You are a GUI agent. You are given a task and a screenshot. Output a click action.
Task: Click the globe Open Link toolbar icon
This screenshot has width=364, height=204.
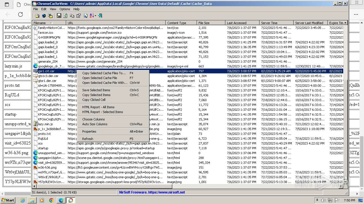[44, 16]
